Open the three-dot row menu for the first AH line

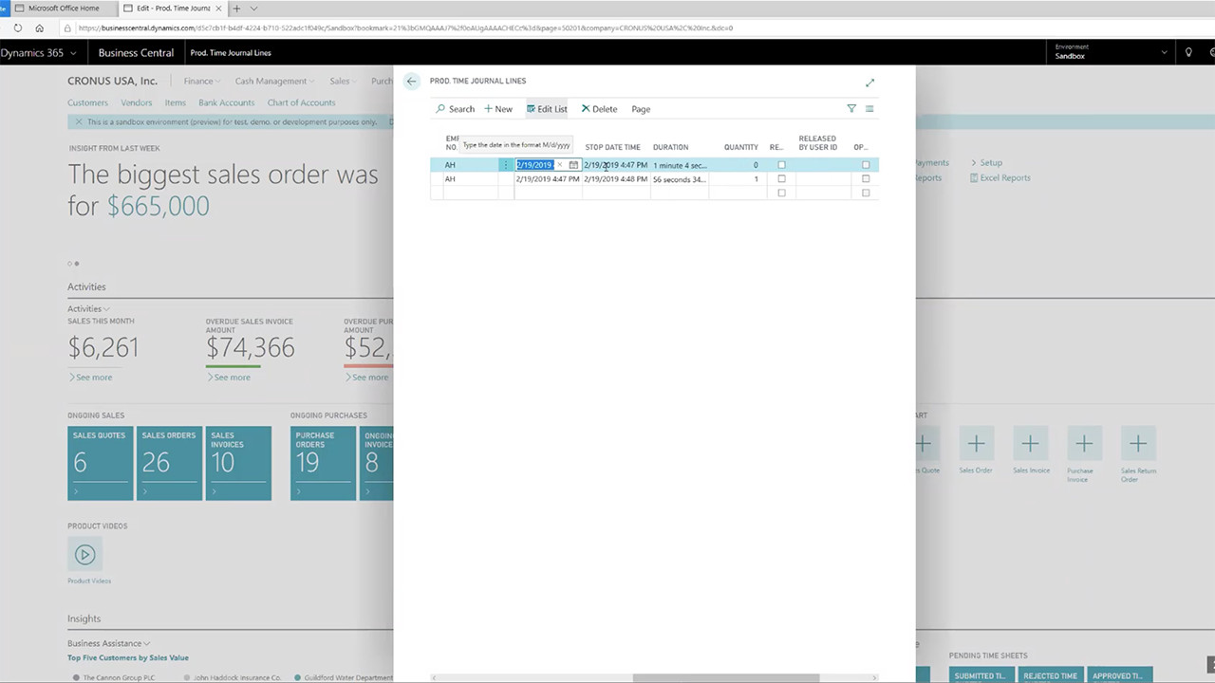[x=505, y=165]
